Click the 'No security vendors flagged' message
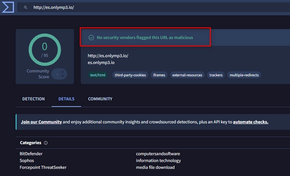 tap(145, 38)
